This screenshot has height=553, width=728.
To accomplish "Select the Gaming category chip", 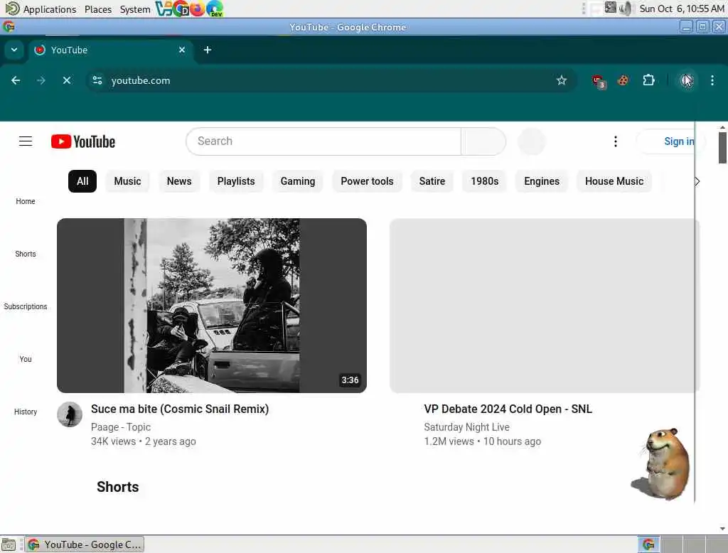I will 298,181.
